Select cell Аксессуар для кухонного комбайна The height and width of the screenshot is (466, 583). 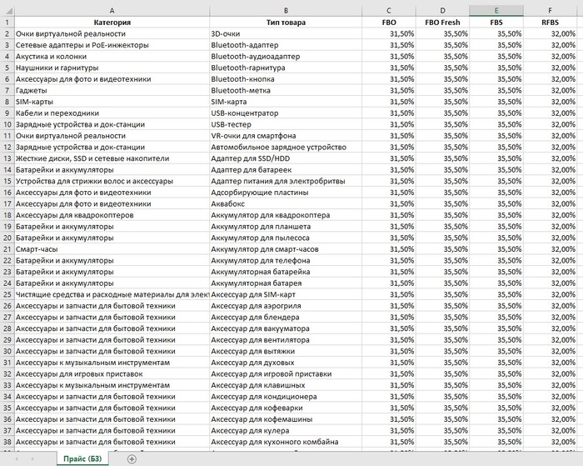click(286, 442)
